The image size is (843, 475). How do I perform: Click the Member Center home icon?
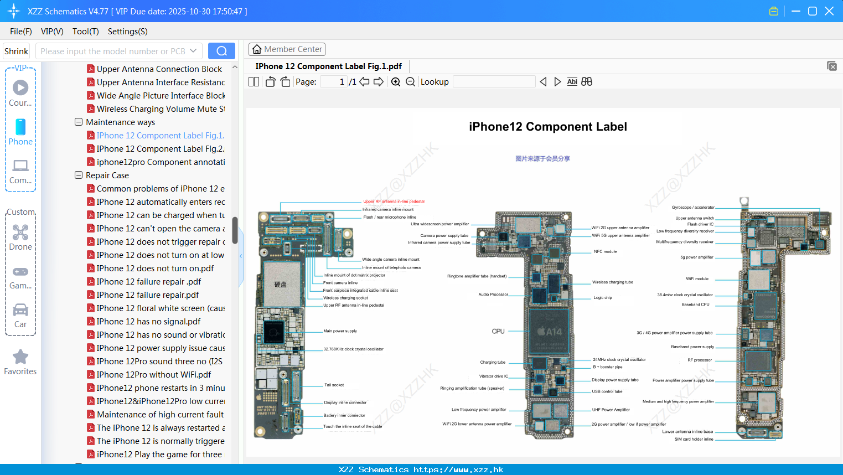[x=257, y=49]
